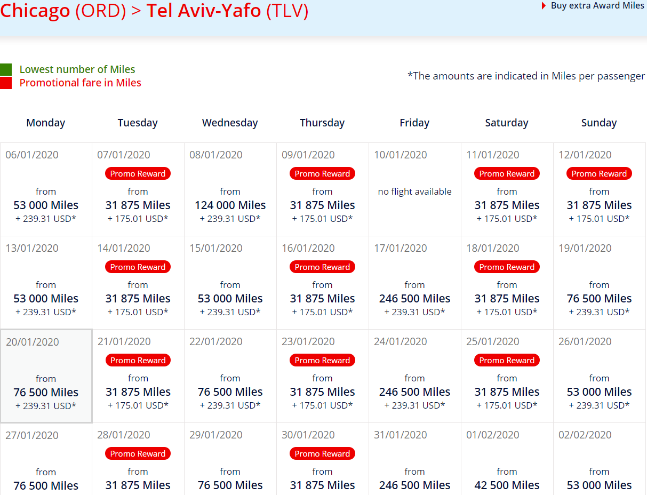Click the Promo Reward badge on 12/01/2020
The height and width of the screenshot is (495, 647).
(x=600, y=173)
